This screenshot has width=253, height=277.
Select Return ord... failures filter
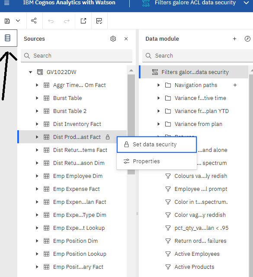[200, 241]
